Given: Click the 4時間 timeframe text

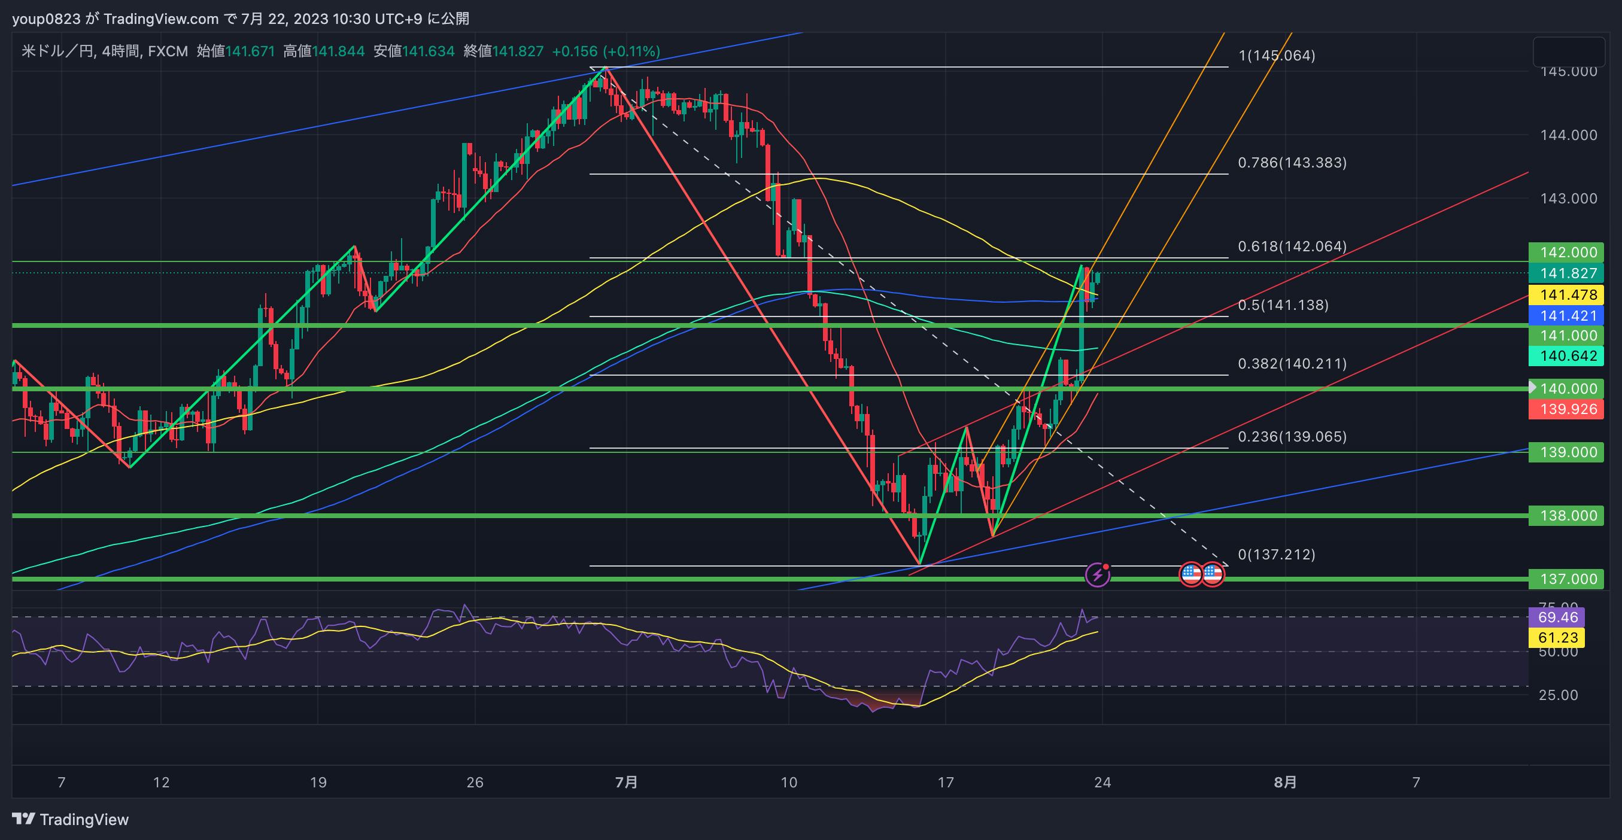Looking at the screenshot, I should tap(120, 51).
